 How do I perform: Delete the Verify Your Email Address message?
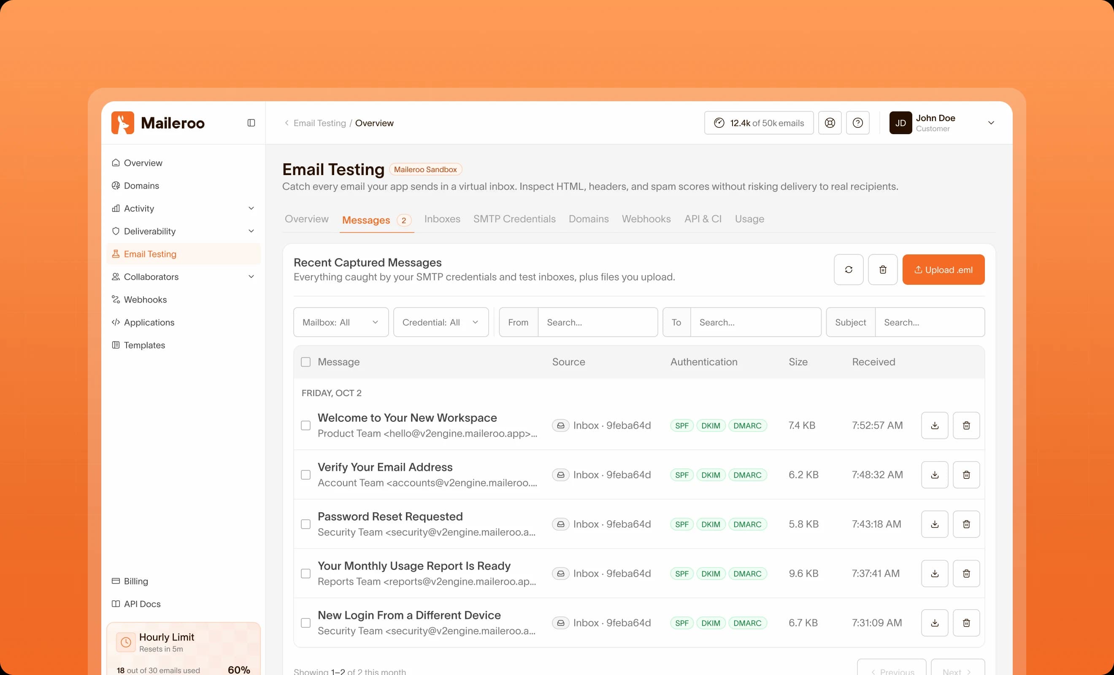click(966, 475)
